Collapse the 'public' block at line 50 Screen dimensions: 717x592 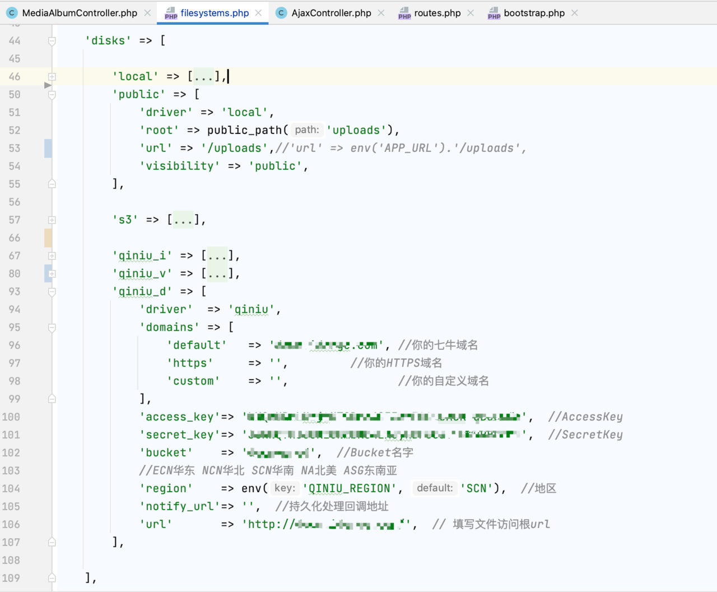(52, 95)
